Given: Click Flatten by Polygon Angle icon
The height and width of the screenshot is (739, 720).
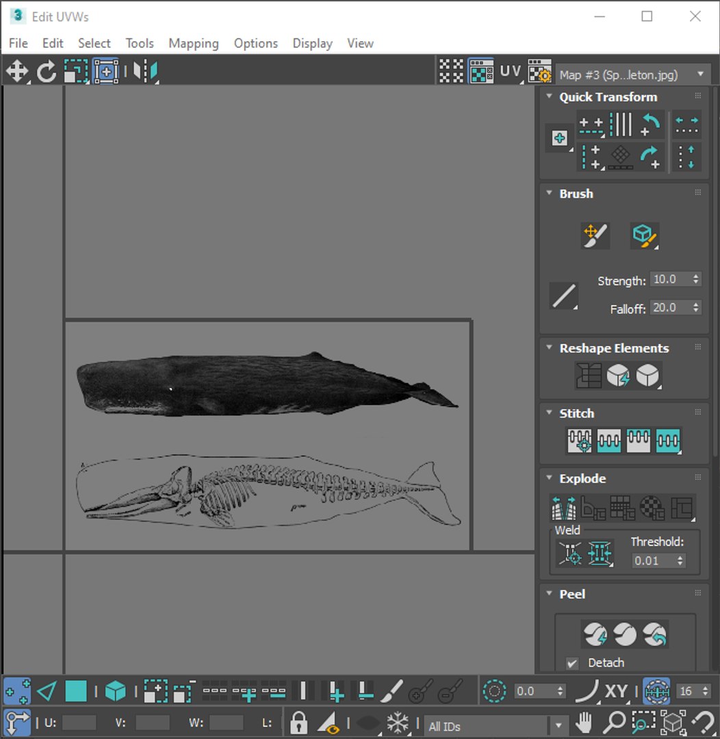Looking at the screenshot, I should (593, 507).
